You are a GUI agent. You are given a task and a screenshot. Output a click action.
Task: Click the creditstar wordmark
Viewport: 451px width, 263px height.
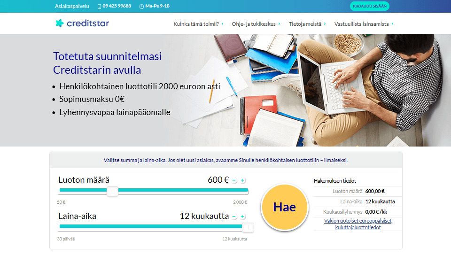(x=88, y=23)
